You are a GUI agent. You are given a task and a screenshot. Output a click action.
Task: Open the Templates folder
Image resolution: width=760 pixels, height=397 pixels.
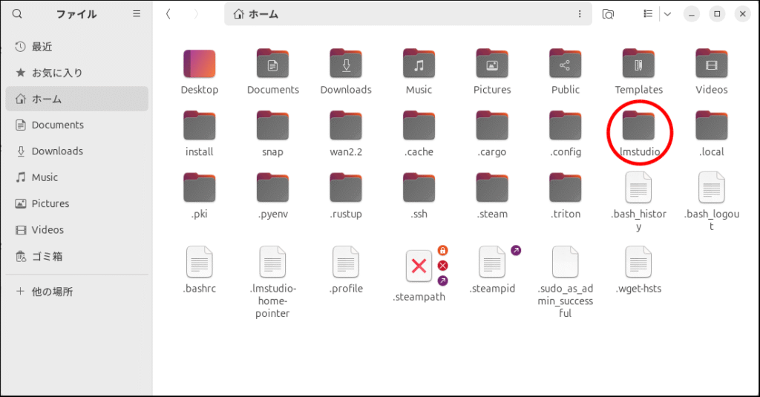638,65
